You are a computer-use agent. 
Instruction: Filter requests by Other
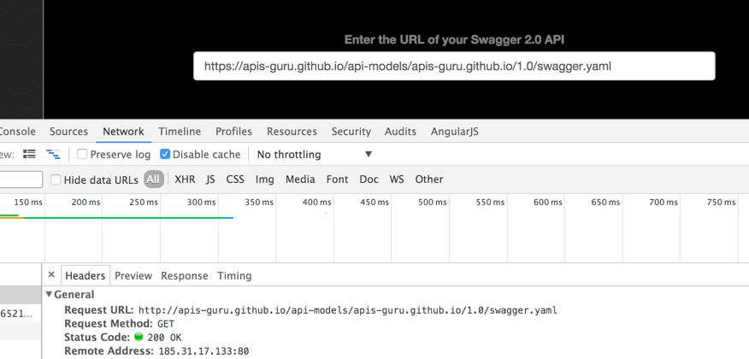pyautogui.click(x=429, y=179)
